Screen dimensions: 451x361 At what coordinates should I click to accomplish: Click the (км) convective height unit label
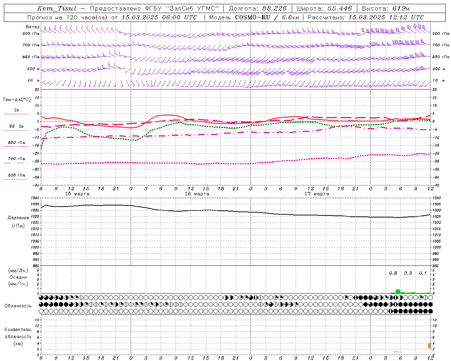coord(18,343)
